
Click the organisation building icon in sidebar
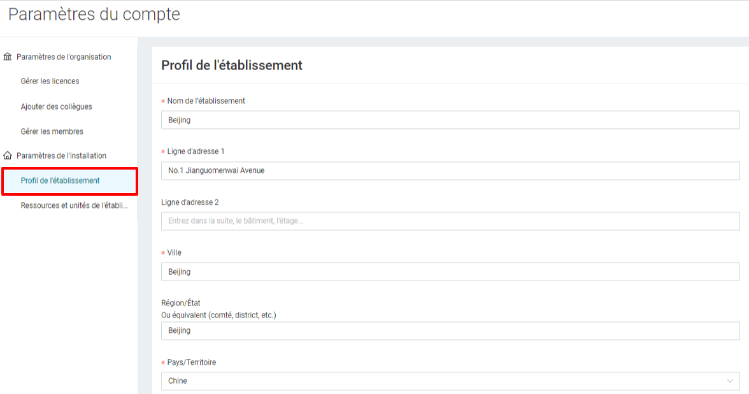point(8,57)
